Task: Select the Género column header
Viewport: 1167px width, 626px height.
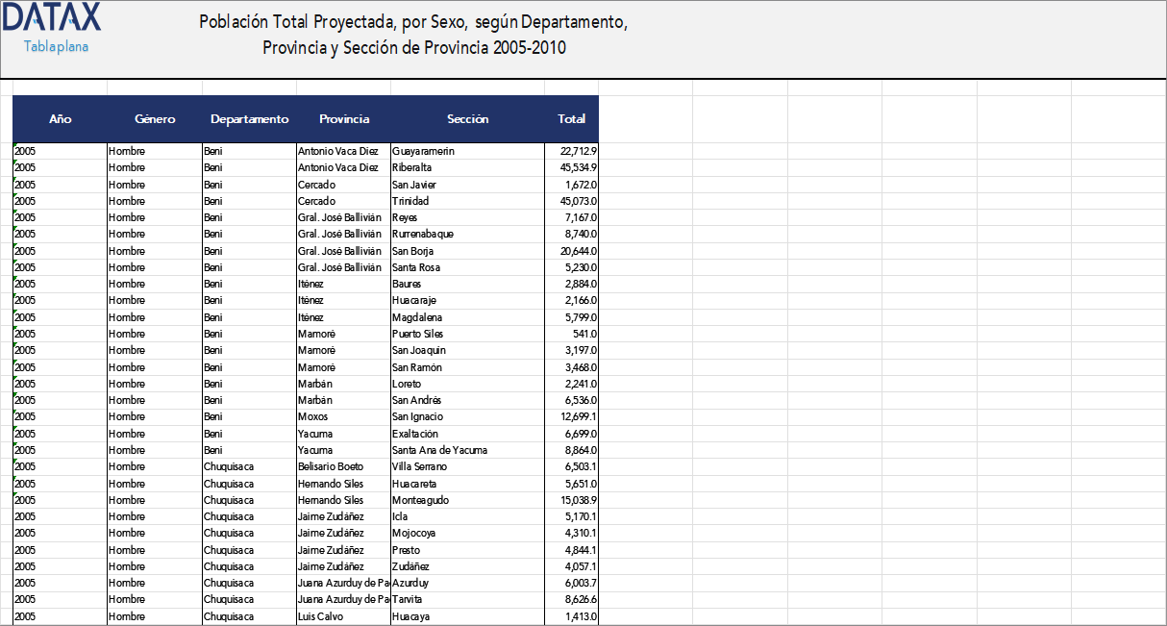Action: pos(155,119)
